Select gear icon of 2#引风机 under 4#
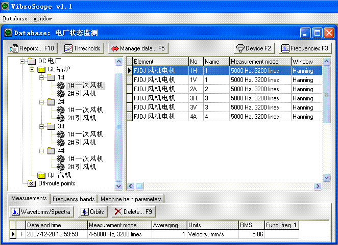Screen dimensions: 338x245 click(61, 167)
